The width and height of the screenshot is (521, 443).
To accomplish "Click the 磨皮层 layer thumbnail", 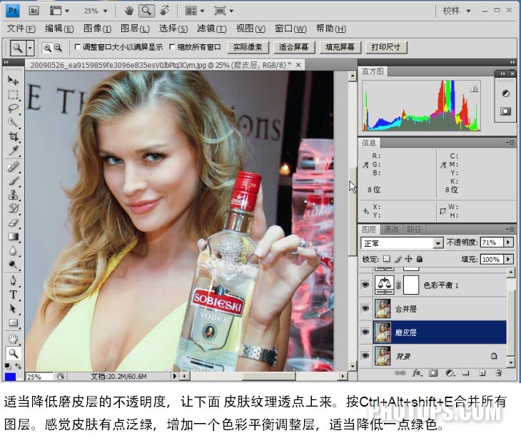I will coord(383,332).
